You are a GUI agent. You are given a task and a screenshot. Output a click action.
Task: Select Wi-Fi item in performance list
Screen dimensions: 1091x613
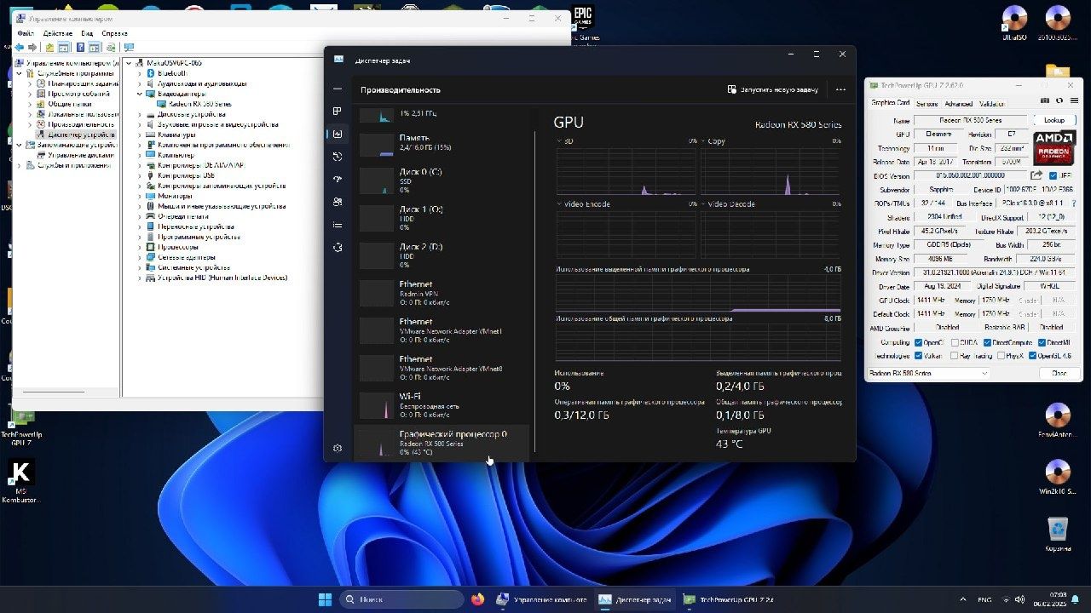pyautogui.click(x=442, y=405)
